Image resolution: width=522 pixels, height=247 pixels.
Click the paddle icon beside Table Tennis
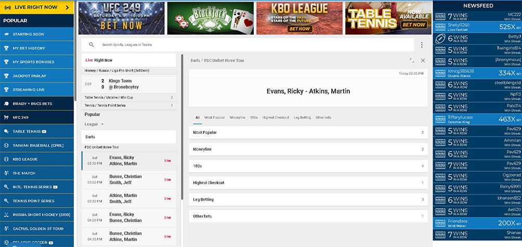[6, 131]
